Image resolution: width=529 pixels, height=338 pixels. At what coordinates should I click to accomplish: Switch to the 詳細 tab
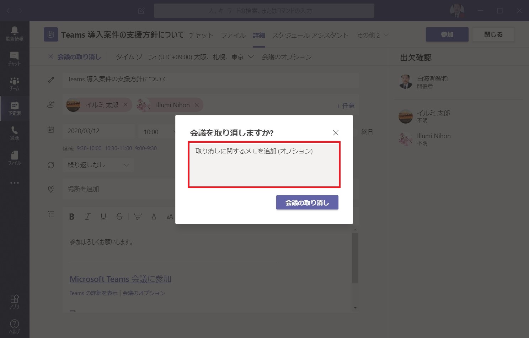pos(259,35)
